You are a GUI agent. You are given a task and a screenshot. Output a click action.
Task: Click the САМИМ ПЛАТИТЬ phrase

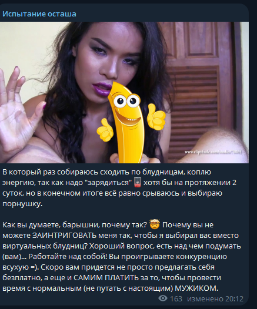tap(106, 278)
